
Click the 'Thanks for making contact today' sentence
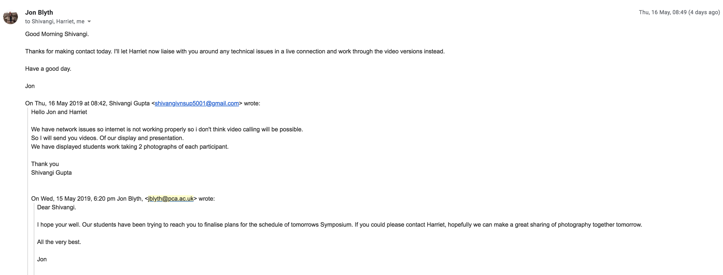click(235, 52)
